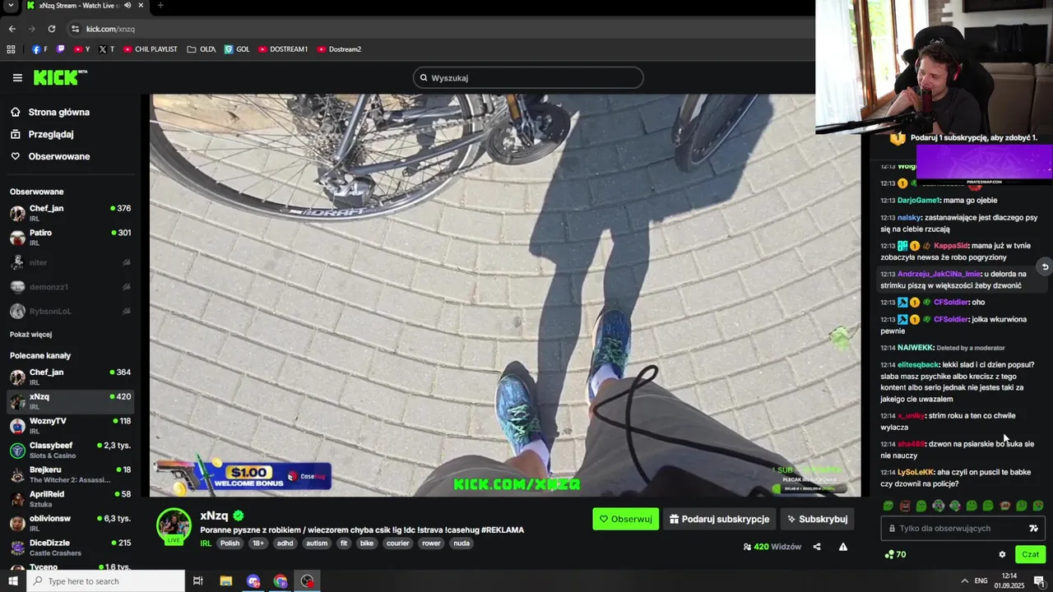The image size is (1053, 592).
Task: Open the GOL bookmark
Action: click(x=237, y=49)
